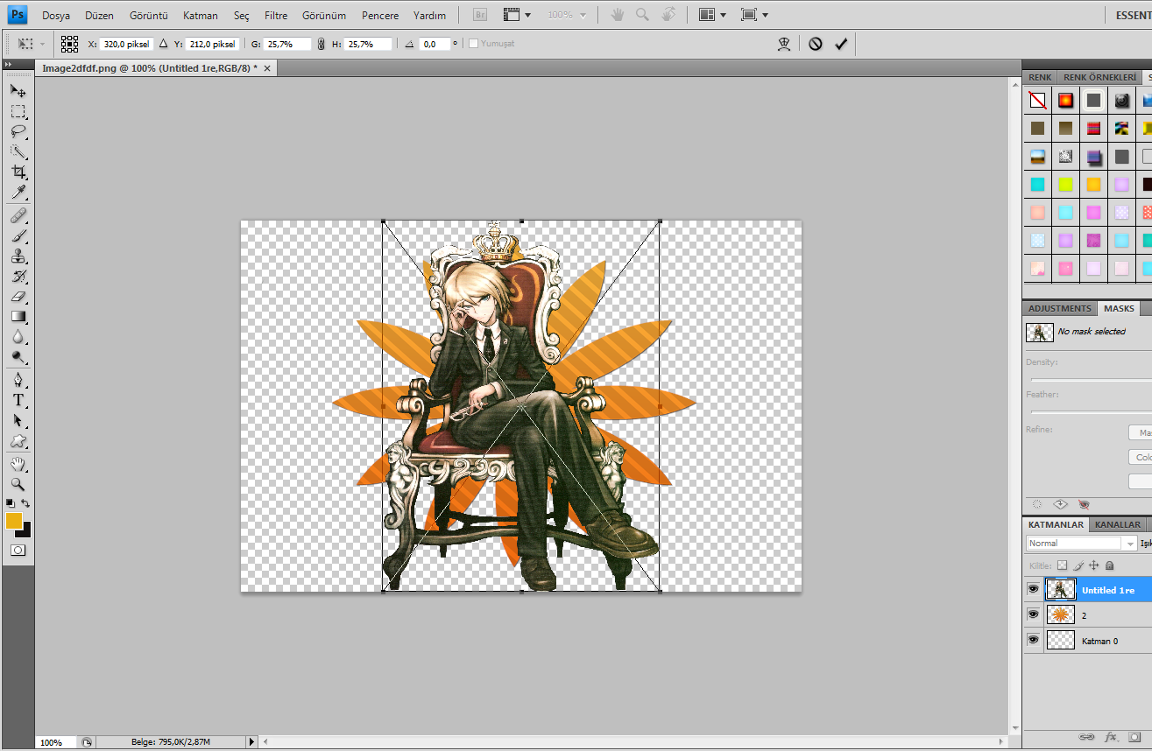Select the Blur tool
This screenshot has width=1152, height=751.
18,337
